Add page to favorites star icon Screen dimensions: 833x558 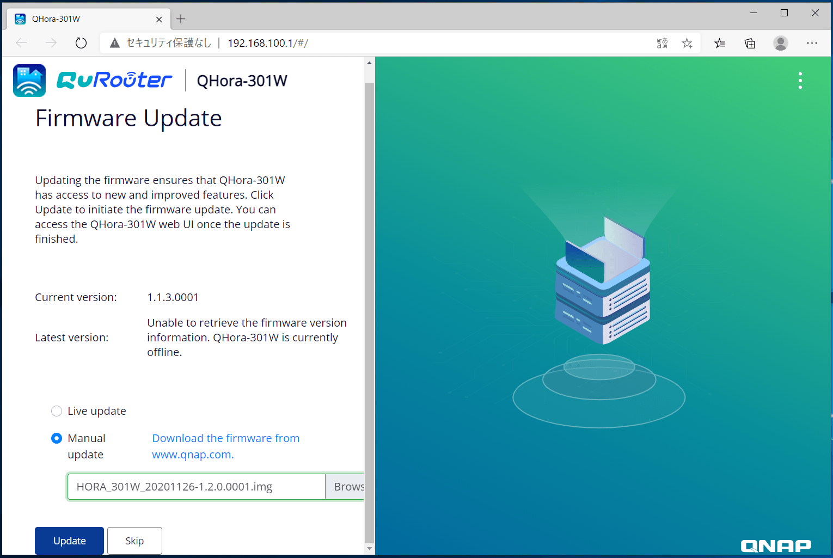(x=687, y=43)
